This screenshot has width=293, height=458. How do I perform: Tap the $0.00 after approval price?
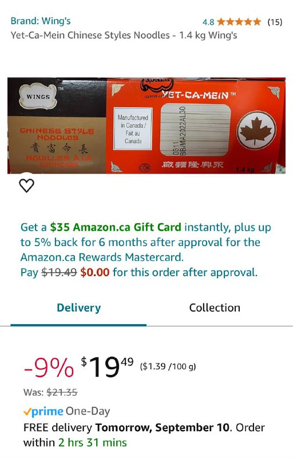[95, 273]
